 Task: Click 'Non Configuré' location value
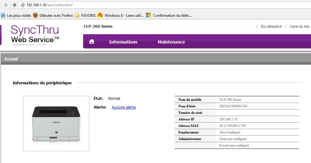[230, 132]
